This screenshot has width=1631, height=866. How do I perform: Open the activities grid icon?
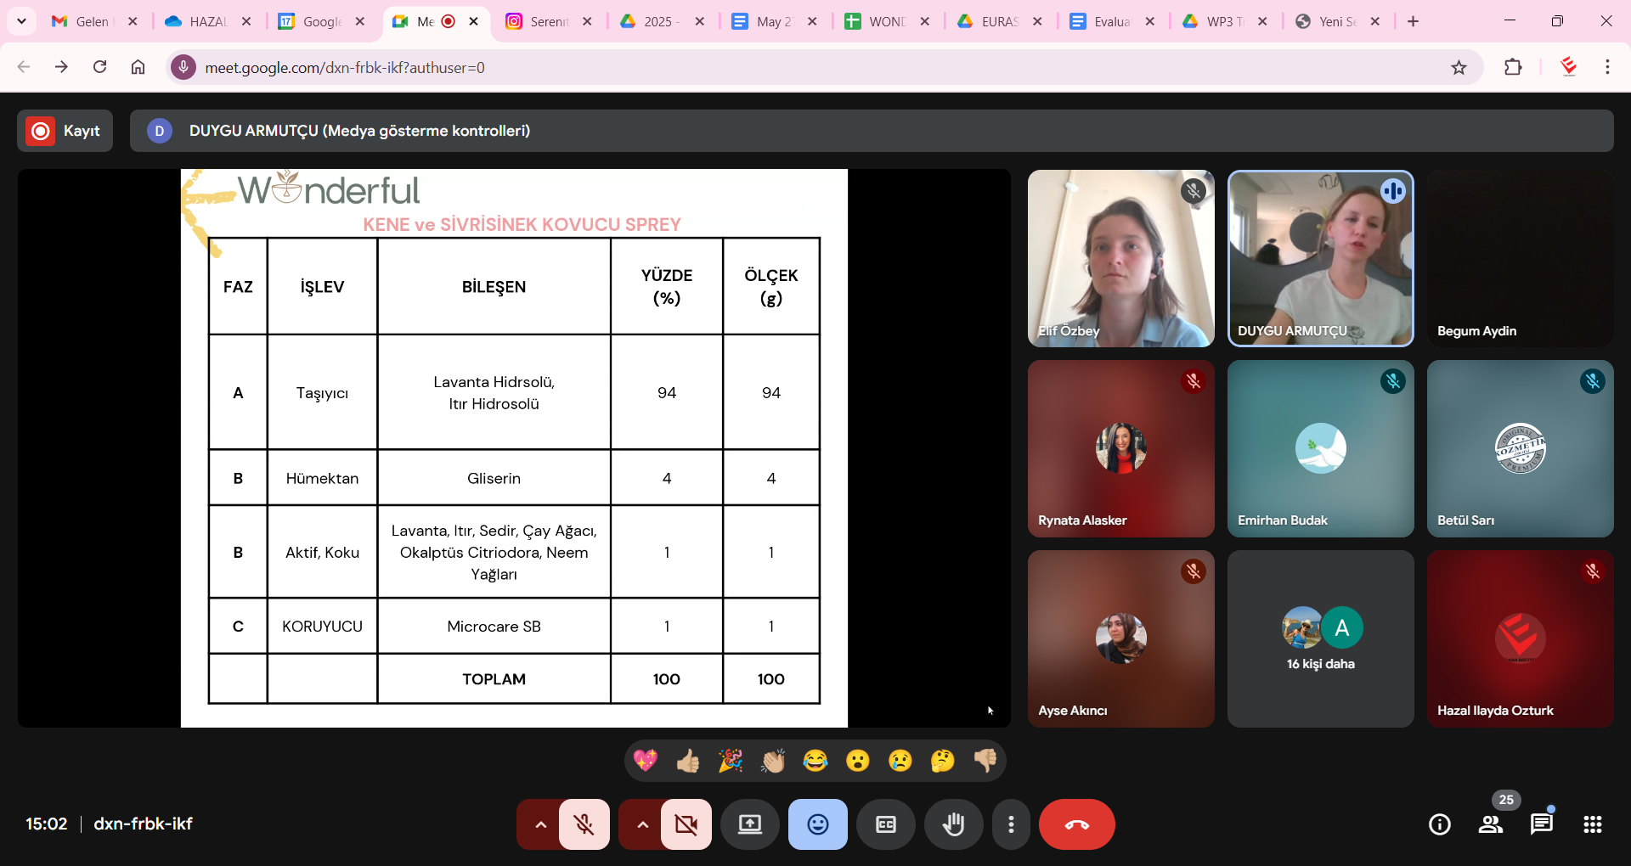coord(1592,824)
